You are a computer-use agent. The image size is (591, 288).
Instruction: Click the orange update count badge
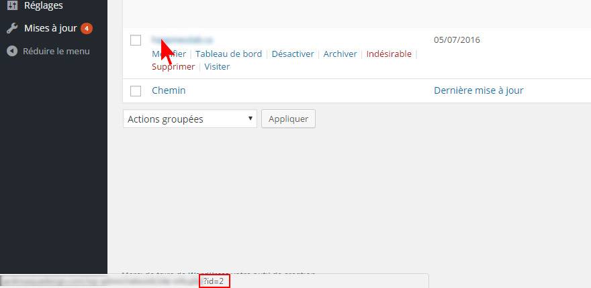[87, 28]
